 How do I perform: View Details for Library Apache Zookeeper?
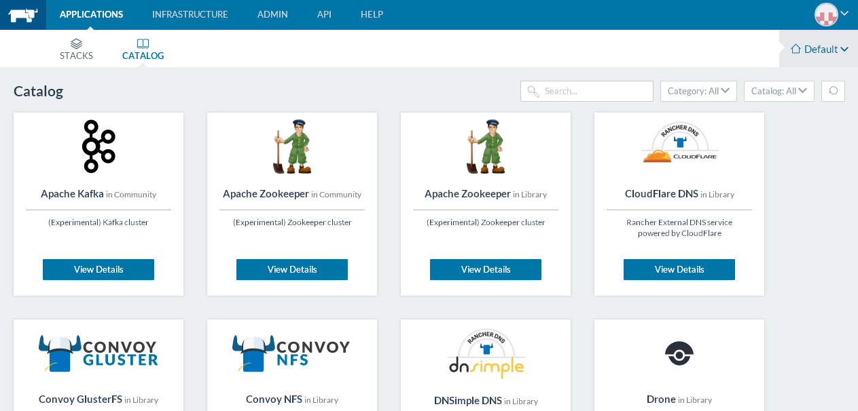tap(486, 269)
